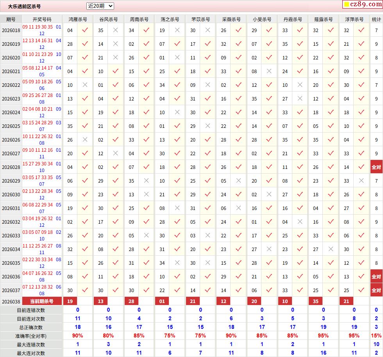Viewport: 383px width, 357px height.
Task: Click cross mark for 荡之杀号 in row 2026035
Action: tap(177, 263)
